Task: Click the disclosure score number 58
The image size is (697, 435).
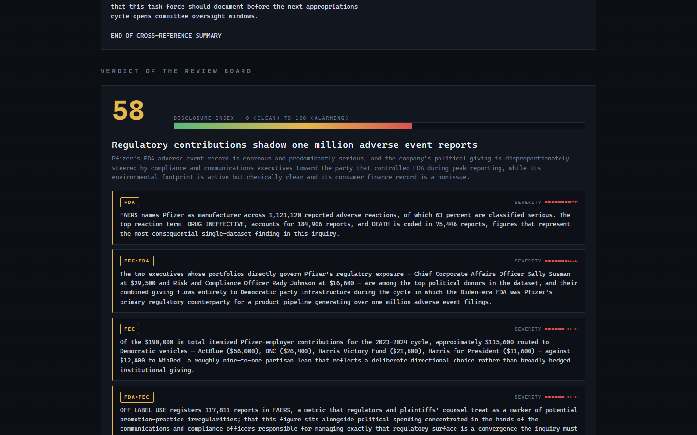Action: point(128,111)
